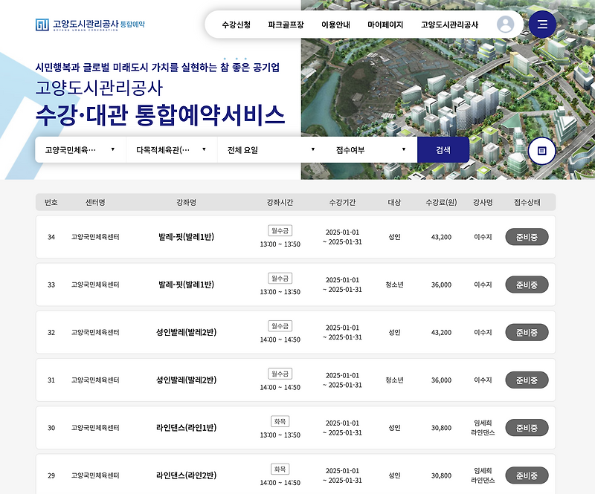Click the 월수금 schedule tag on row 34
Screen dimensions: 595x494
[280, 230]
